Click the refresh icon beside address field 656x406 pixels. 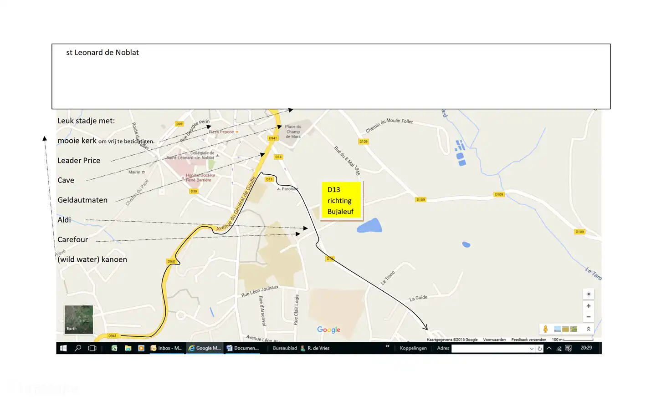[539, 349]
